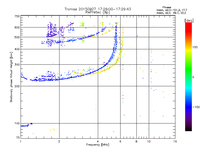The width and height of the screenshot is (206, 154).
Task: Click colorbar tick label '100'
Action: click(195, 47)
